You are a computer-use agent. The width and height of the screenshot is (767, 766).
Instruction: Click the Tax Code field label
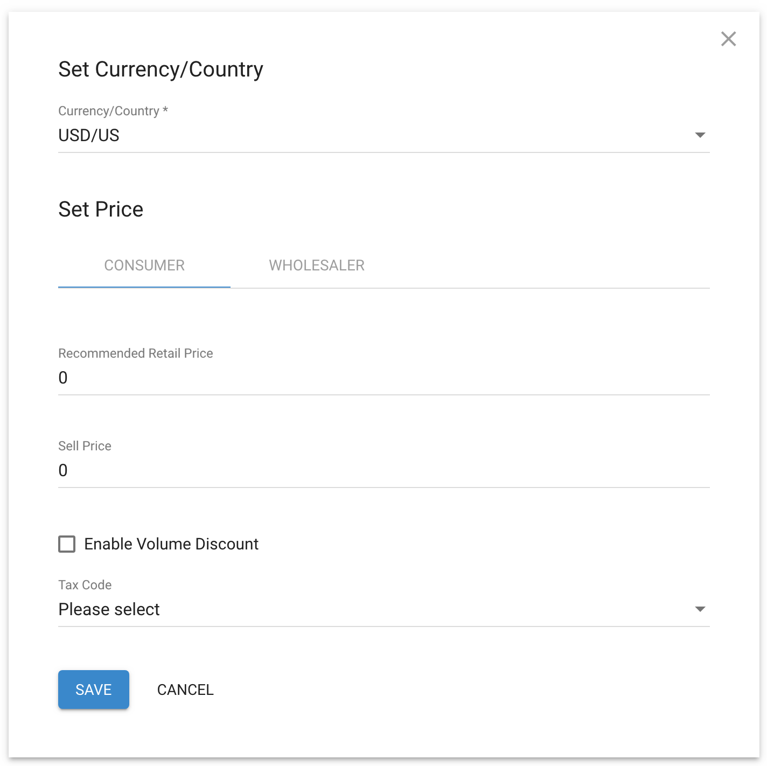(x=85, y=585)
